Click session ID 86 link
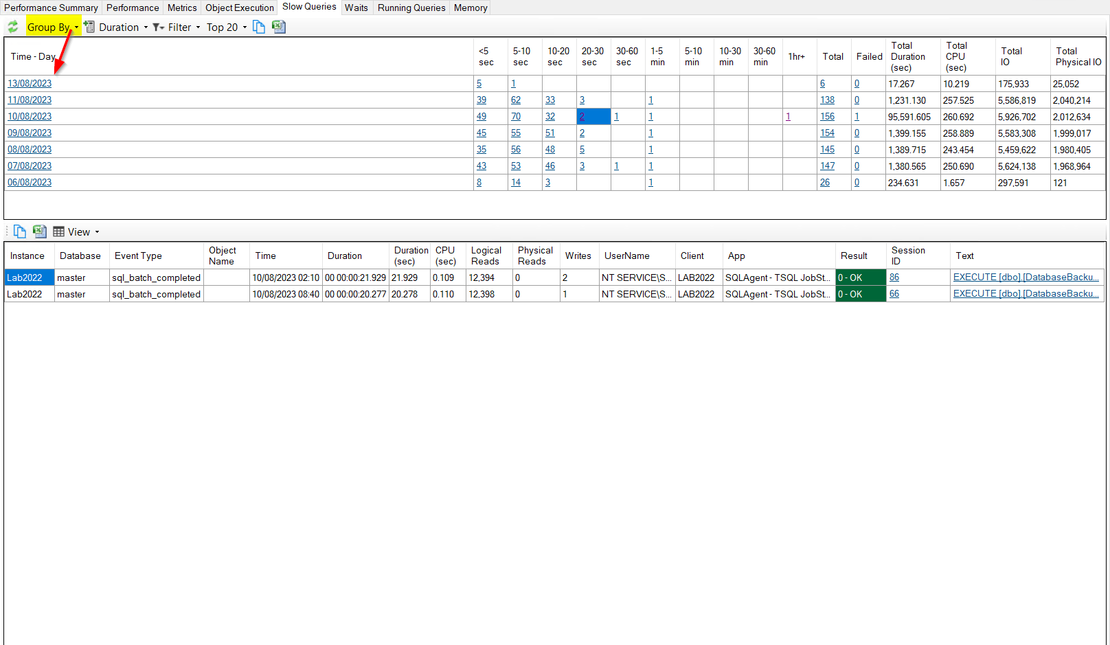 point(894,278)
